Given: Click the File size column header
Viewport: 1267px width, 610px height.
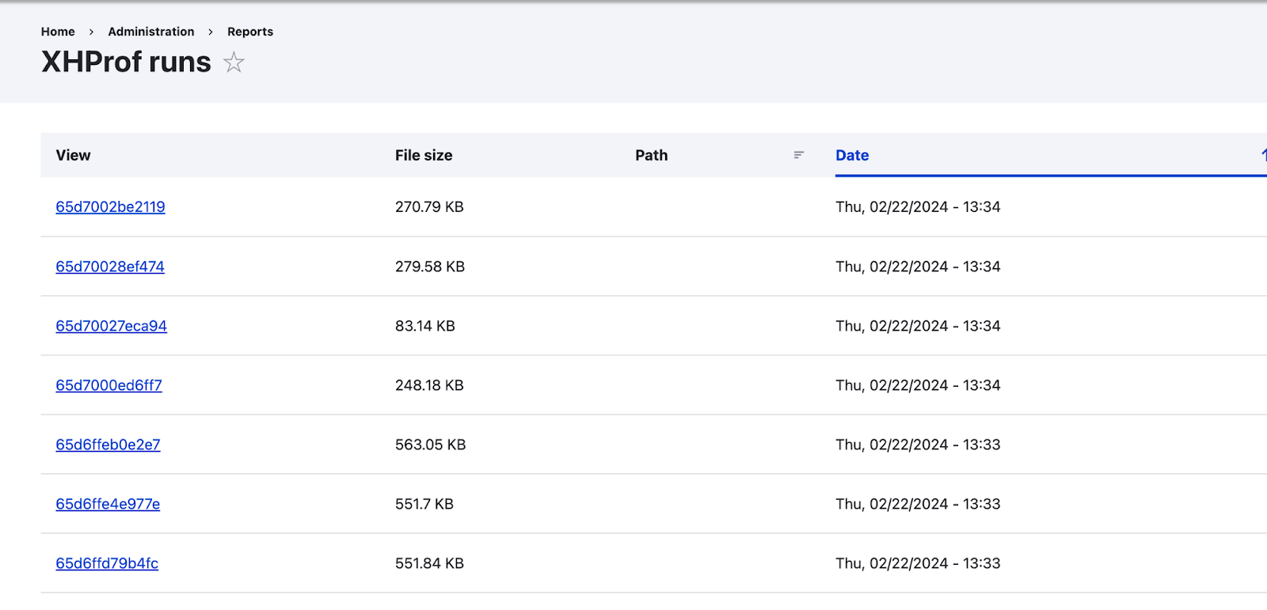Looking at the screenshot, I should (424, 155).
